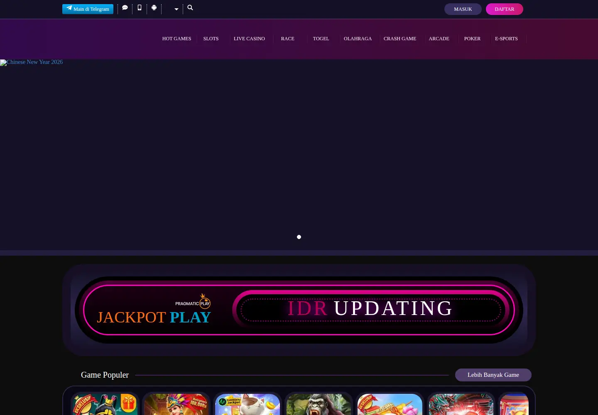Viewport: 598px width, 415px height.
Task: Click the Android app icon
Action: point(154,8)
